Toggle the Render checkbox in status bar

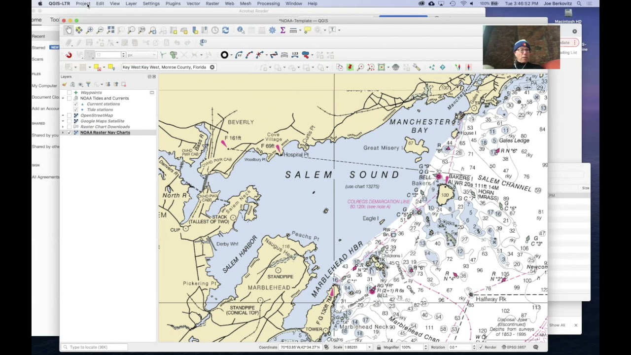click(481, 347)
